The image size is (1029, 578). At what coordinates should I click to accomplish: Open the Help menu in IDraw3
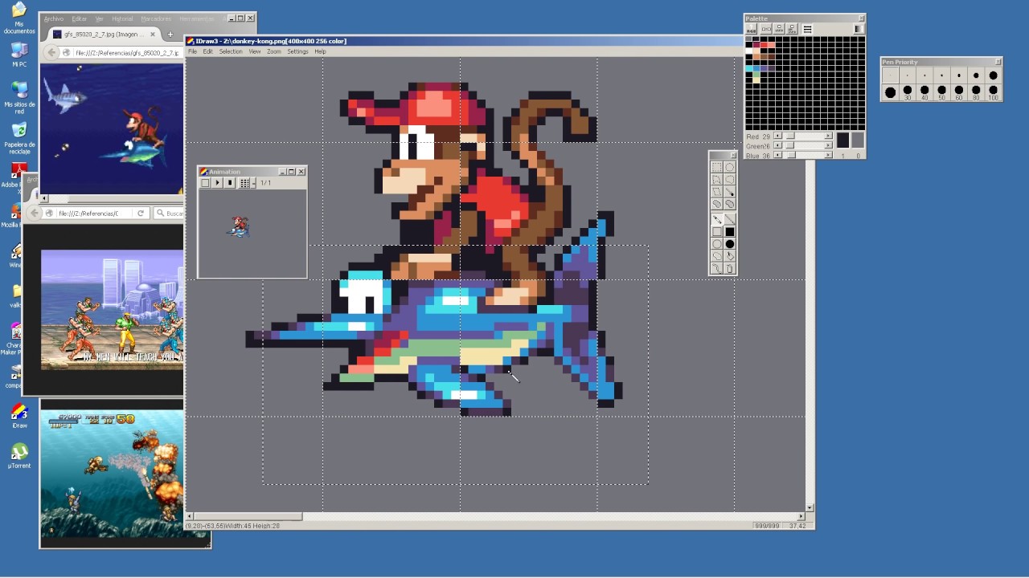tap(320, 51)
